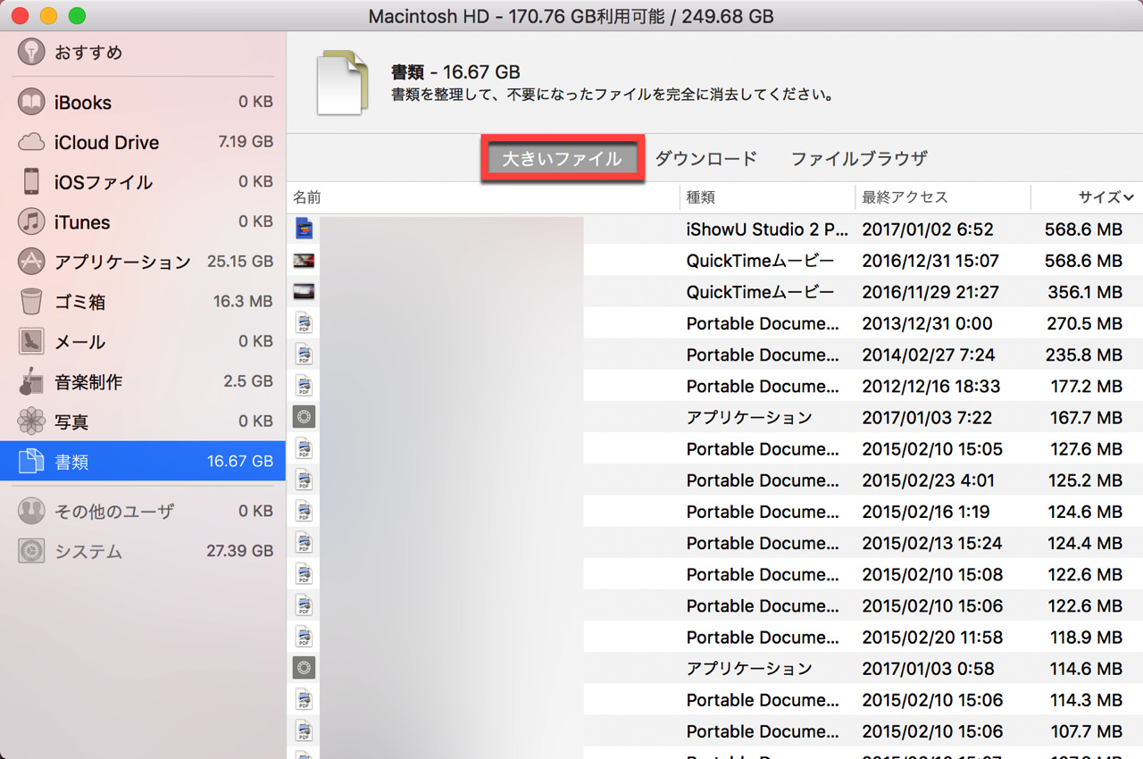The image size is (1143, 759).
Task: Click the 27.39 GB システム size value
Action: (239, 551)
